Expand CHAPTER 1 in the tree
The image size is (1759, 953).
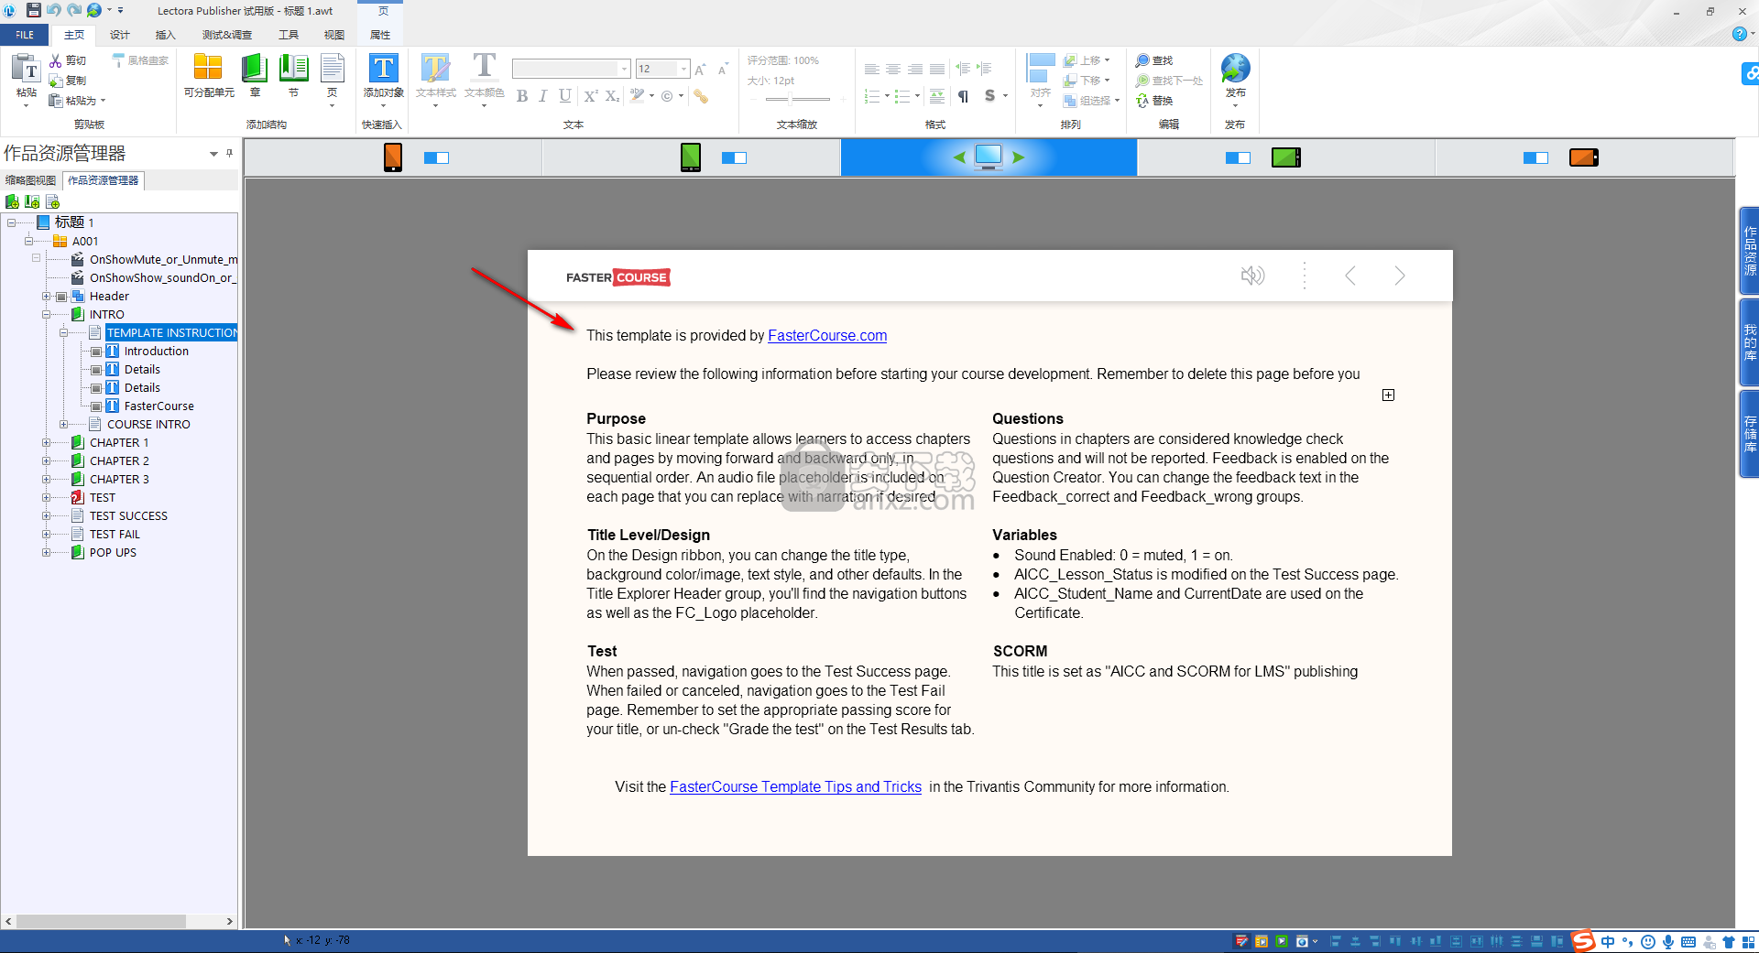click(x=46, y=442)
